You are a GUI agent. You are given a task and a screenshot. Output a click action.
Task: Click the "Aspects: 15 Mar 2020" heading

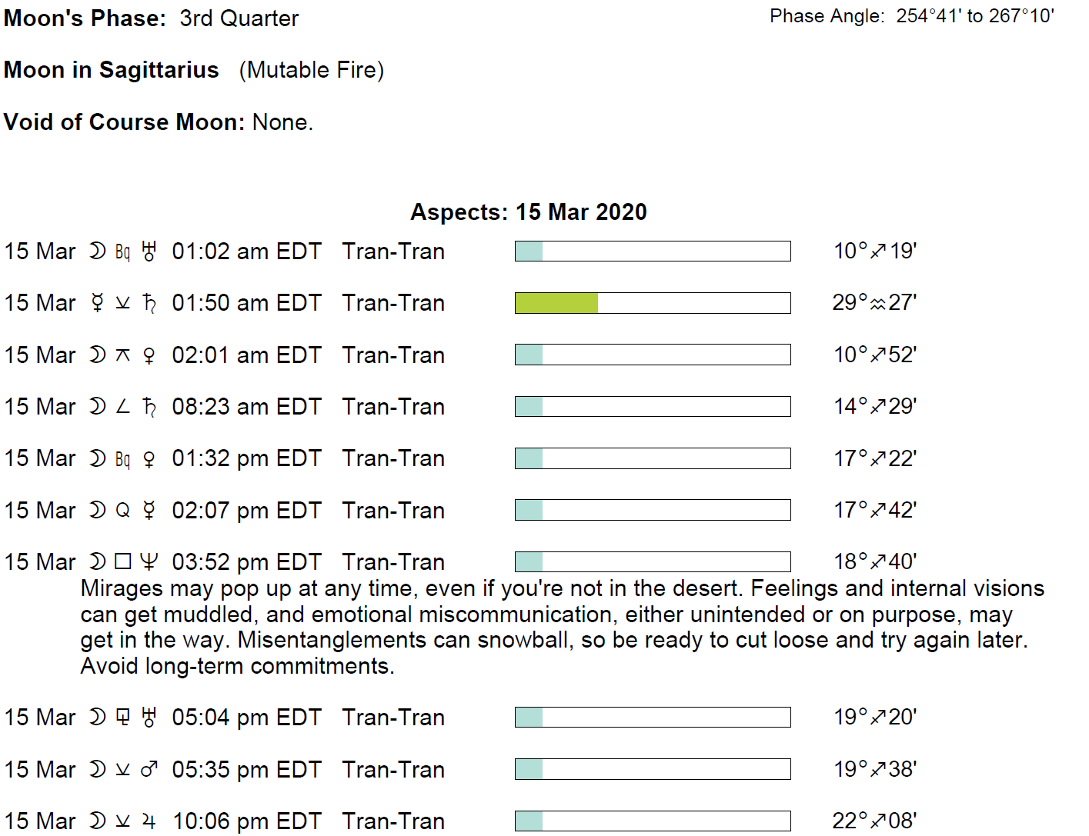coord(529,212)
